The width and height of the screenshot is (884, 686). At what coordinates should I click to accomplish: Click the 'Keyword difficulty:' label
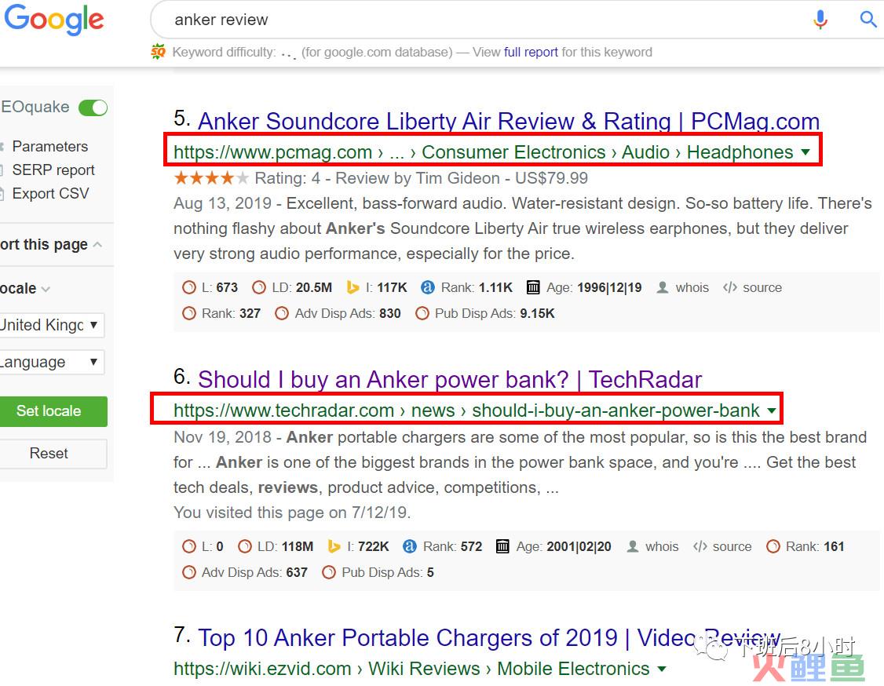pos(224,52)
